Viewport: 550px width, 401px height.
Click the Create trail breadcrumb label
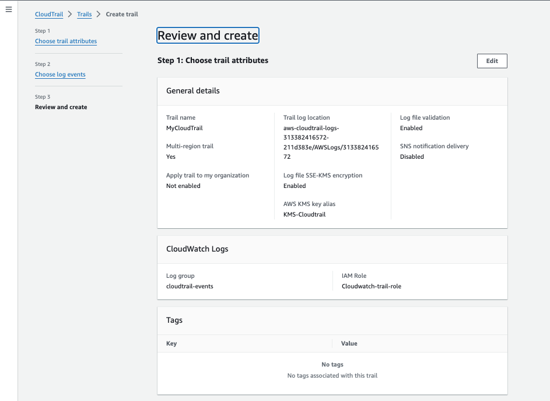[122, 14]
